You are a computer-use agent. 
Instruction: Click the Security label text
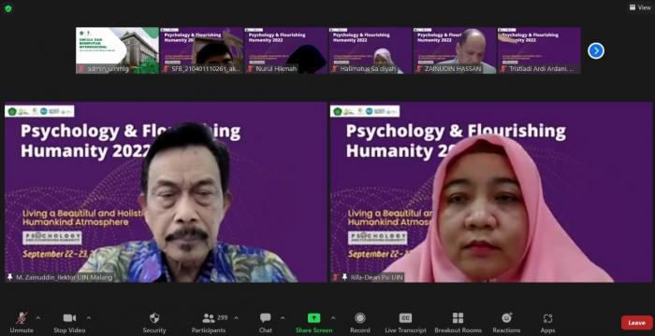point(154,330)
